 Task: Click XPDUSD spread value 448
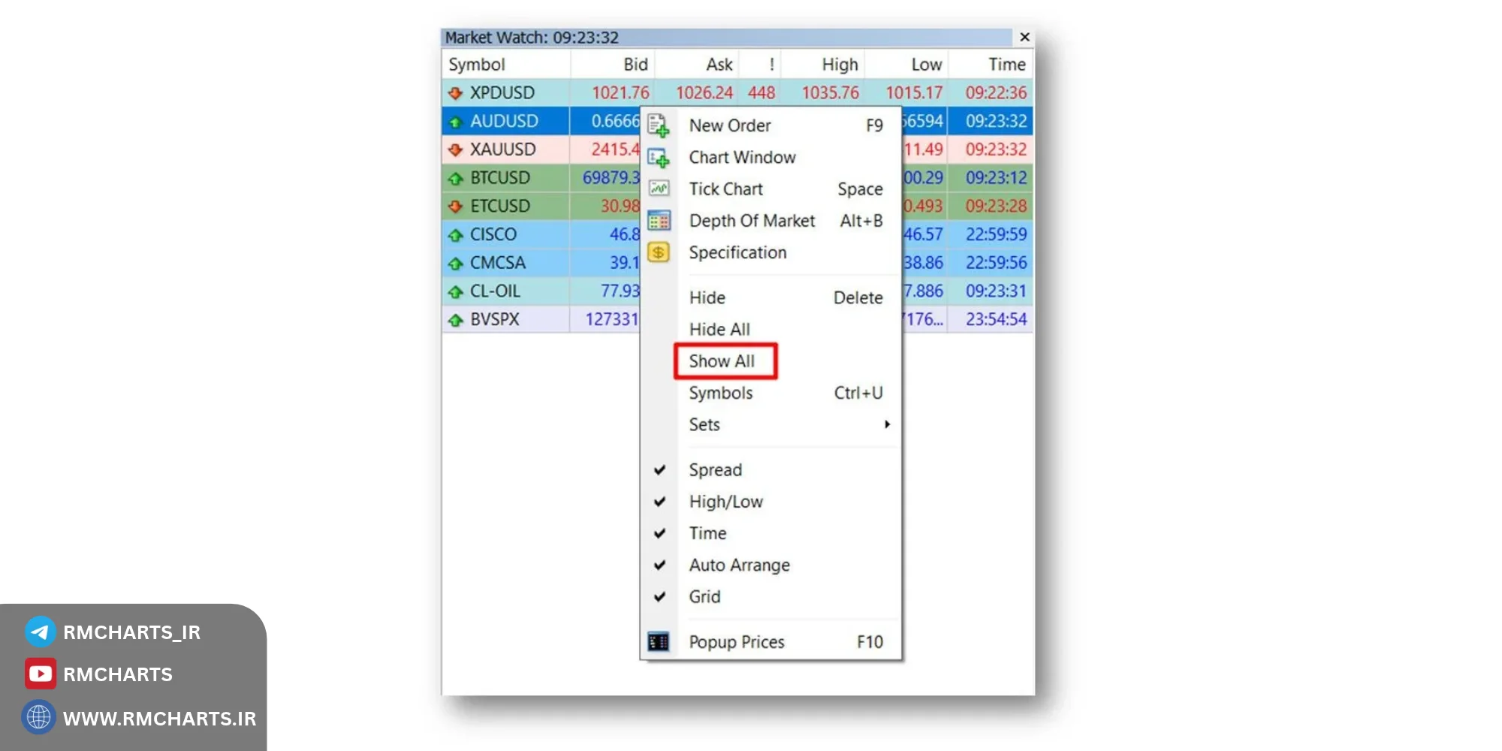[x=761, y=93]
